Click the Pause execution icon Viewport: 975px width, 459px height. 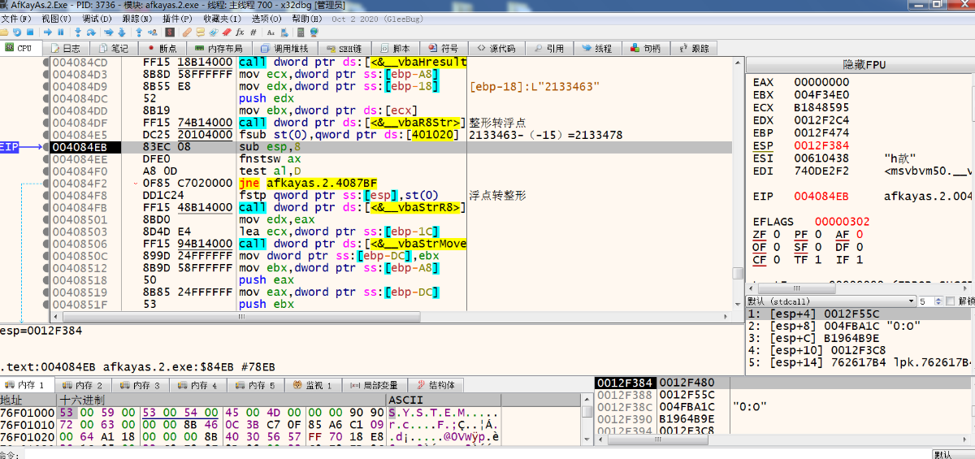61,32
